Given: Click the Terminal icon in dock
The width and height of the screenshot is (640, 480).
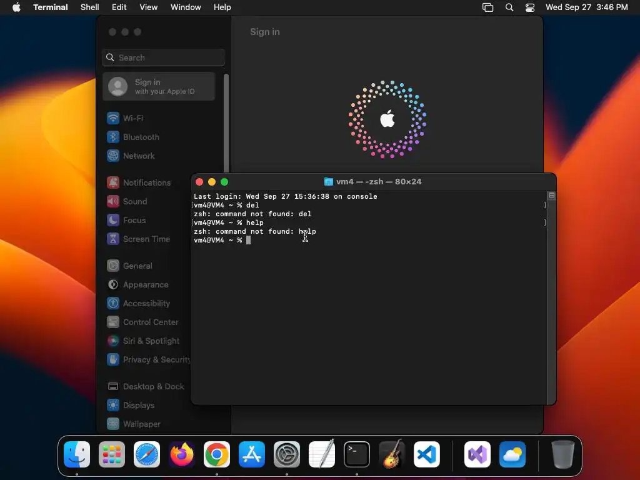Looking at the screenshot, I should click(x=357, y=454).
